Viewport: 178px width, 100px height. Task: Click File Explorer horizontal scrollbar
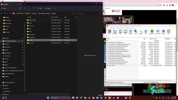click(48, 94)
